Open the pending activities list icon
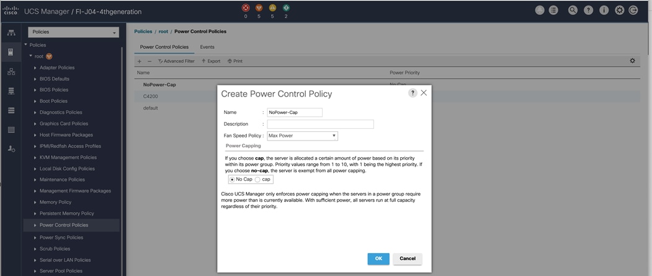 pos(553,11)
